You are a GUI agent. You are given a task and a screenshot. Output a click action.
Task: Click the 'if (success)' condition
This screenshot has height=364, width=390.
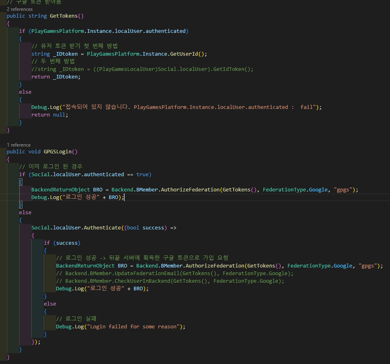coord(62,243)
